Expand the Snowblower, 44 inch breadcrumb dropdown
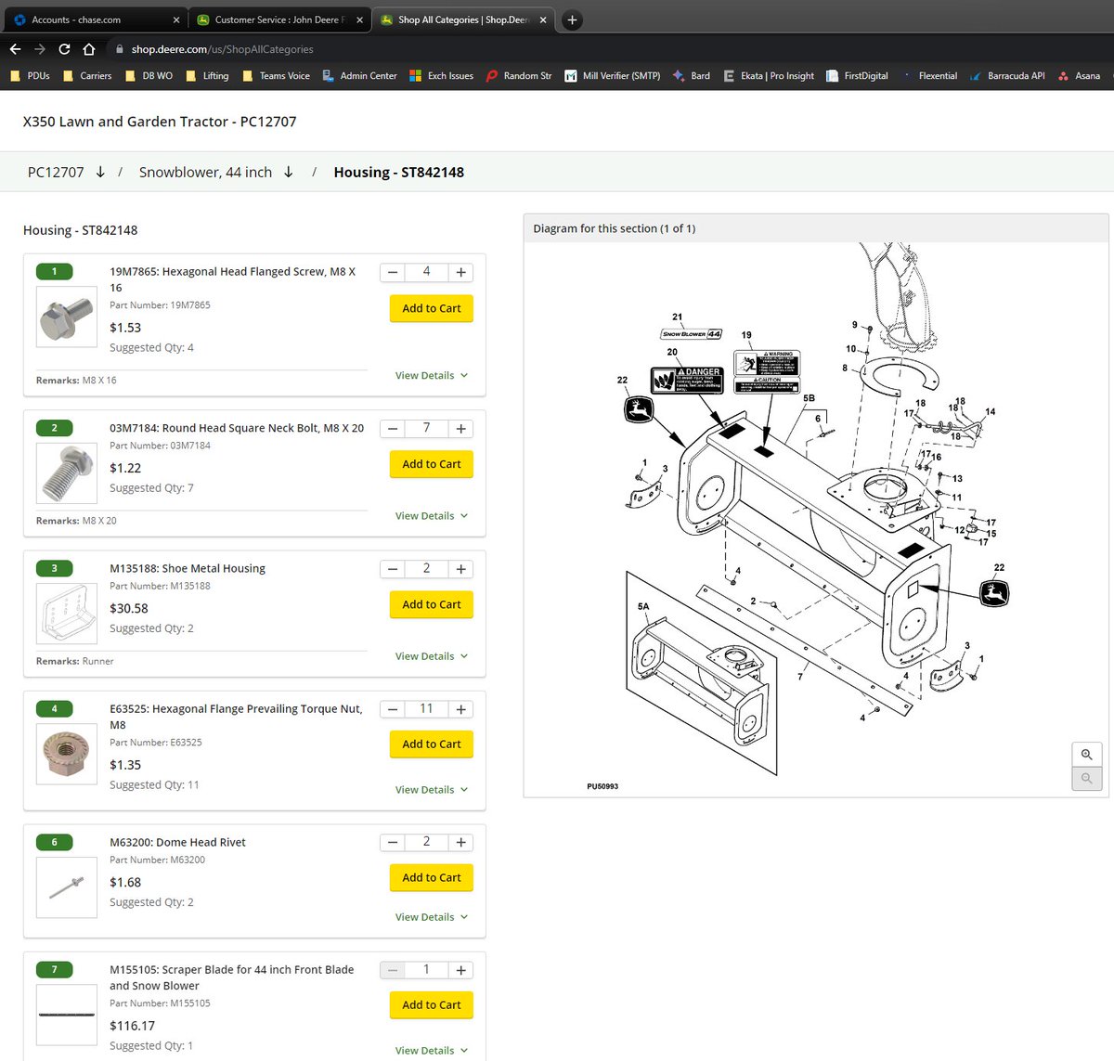1114x1061 pixels. [x=289, y=172]
